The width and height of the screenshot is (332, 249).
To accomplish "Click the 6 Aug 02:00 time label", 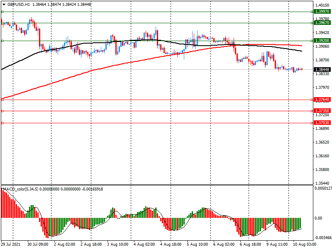I will (224, 244).
